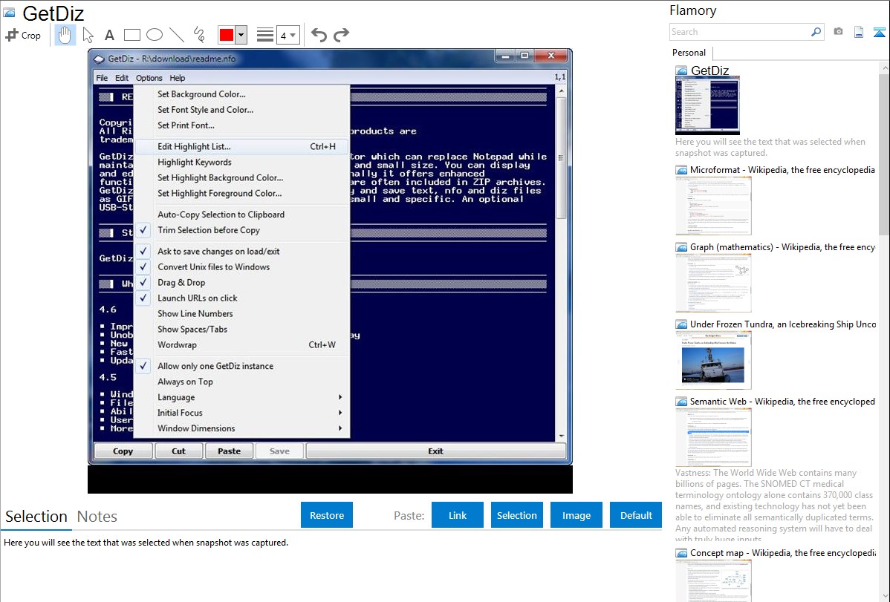Choose the text annotation tool
Image resolution: width=890 pixels, height=602 pixels.
click(x=109, y=35)
